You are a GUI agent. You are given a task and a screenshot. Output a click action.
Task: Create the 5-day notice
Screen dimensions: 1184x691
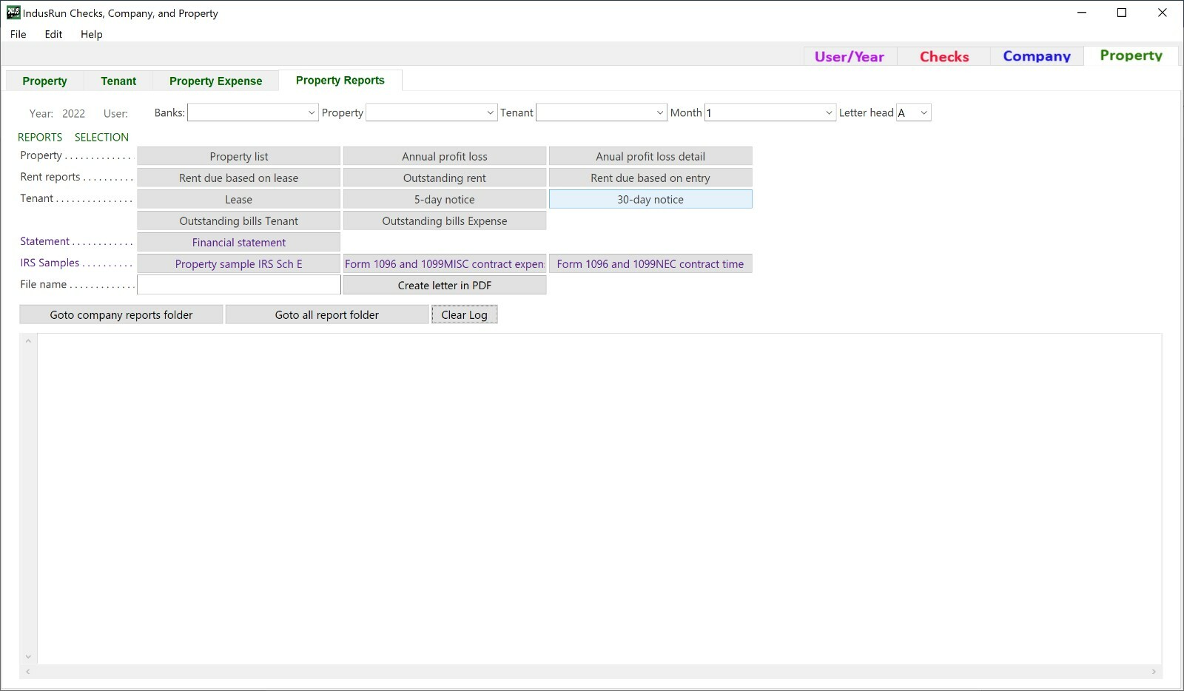[445, 199]
